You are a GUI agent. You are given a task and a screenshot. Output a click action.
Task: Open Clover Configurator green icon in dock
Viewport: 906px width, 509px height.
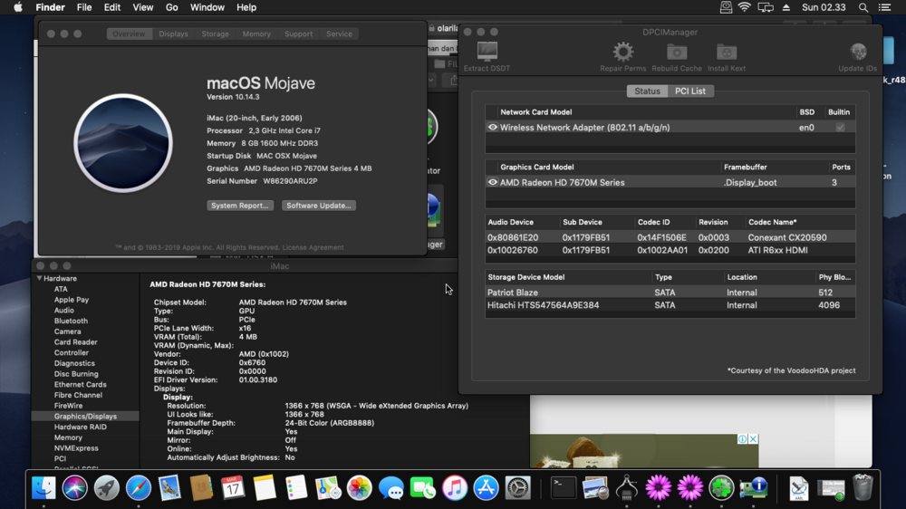pos(722,488)
